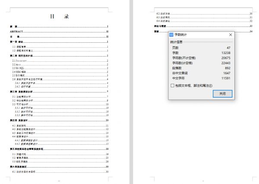The height and width of the screenshot is (184, 259).
Task: Close the 字数统计 dialog with the X
Action: 231,35
